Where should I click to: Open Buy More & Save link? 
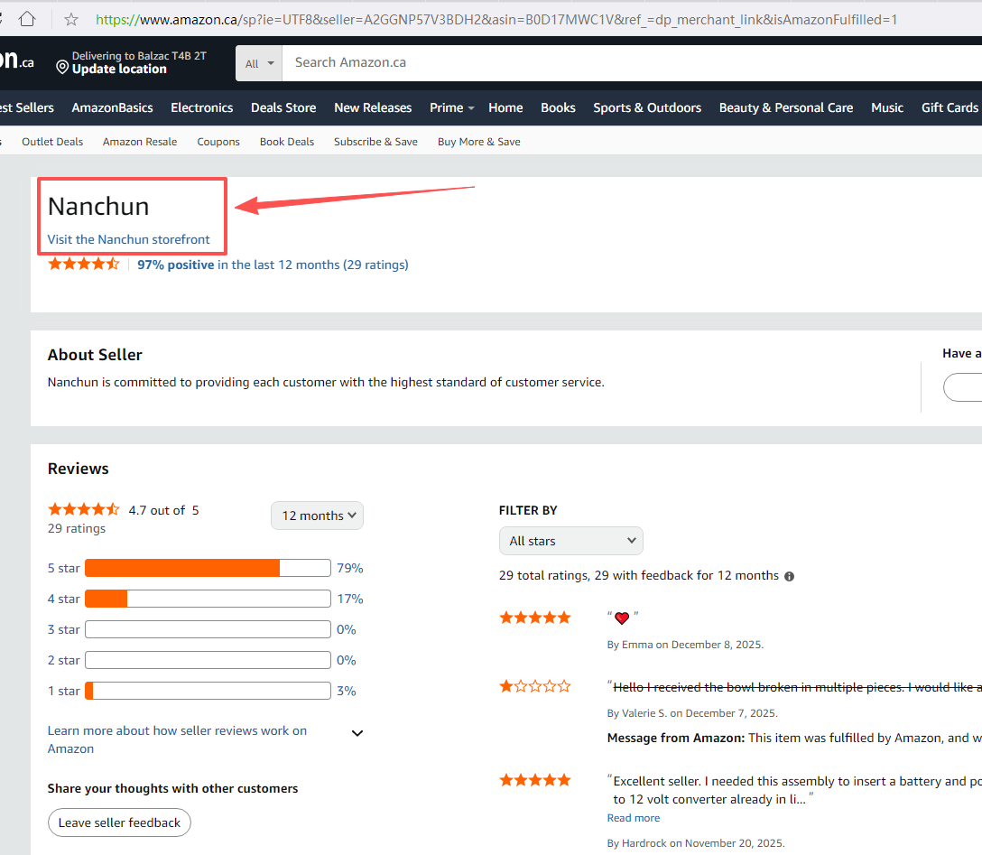tap(479, 142)
